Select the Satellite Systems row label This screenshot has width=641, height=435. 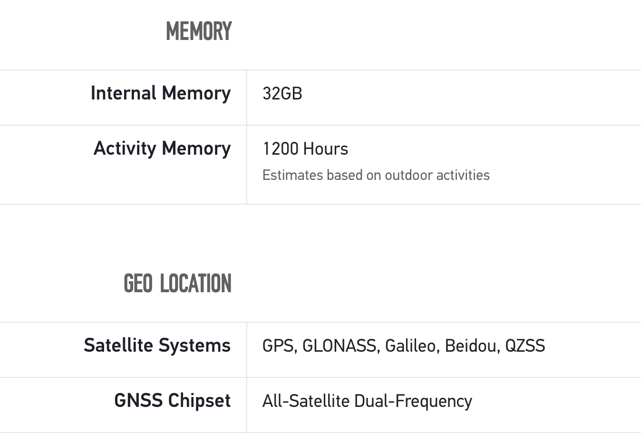coord(157,346)
